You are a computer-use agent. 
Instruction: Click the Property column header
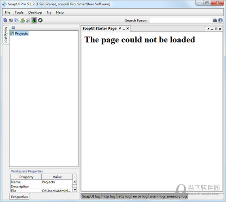pyautogui.click(x=26, y=177)
